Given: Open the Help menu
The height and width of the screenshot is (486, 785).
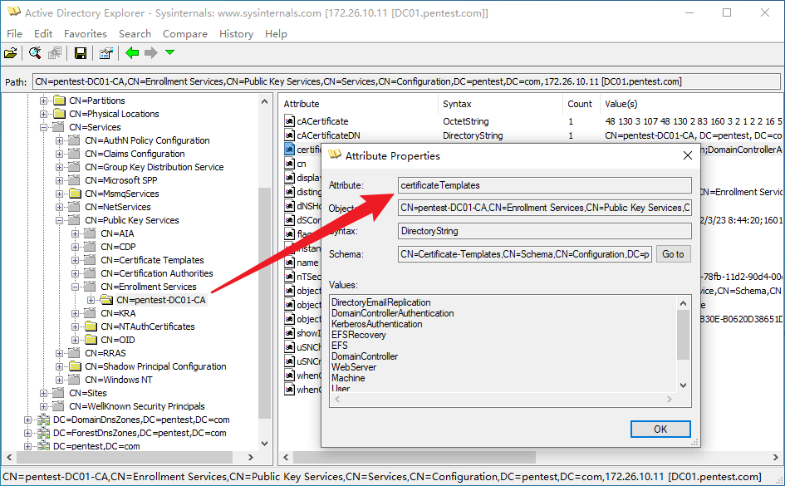Looking at the screenshot, I should (276, 33).
